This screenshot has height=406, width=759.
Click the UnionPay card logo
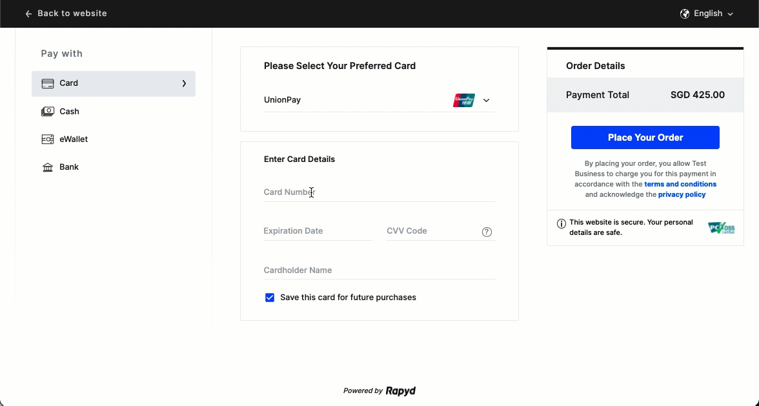click(x=464, y=100)
